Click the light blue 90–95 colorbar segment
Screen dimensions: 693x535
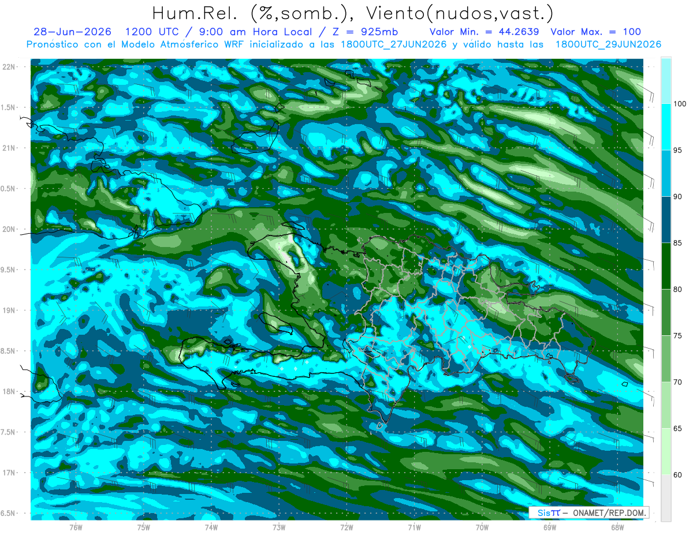click(666, 173)
